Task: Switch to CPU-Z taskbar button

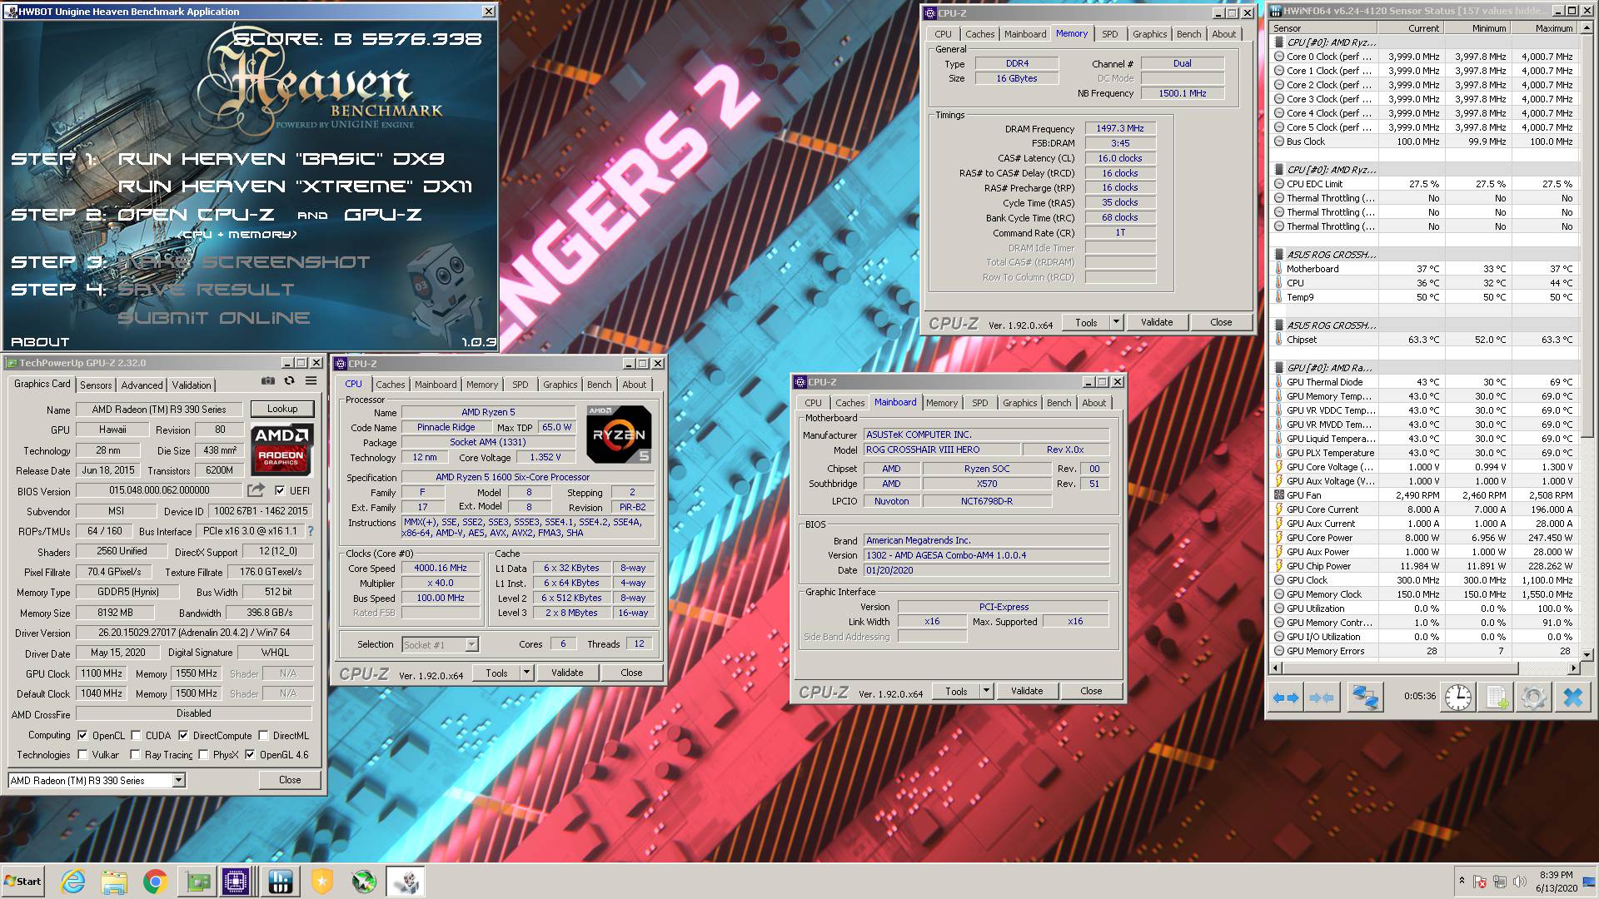Action: [237, 882]
